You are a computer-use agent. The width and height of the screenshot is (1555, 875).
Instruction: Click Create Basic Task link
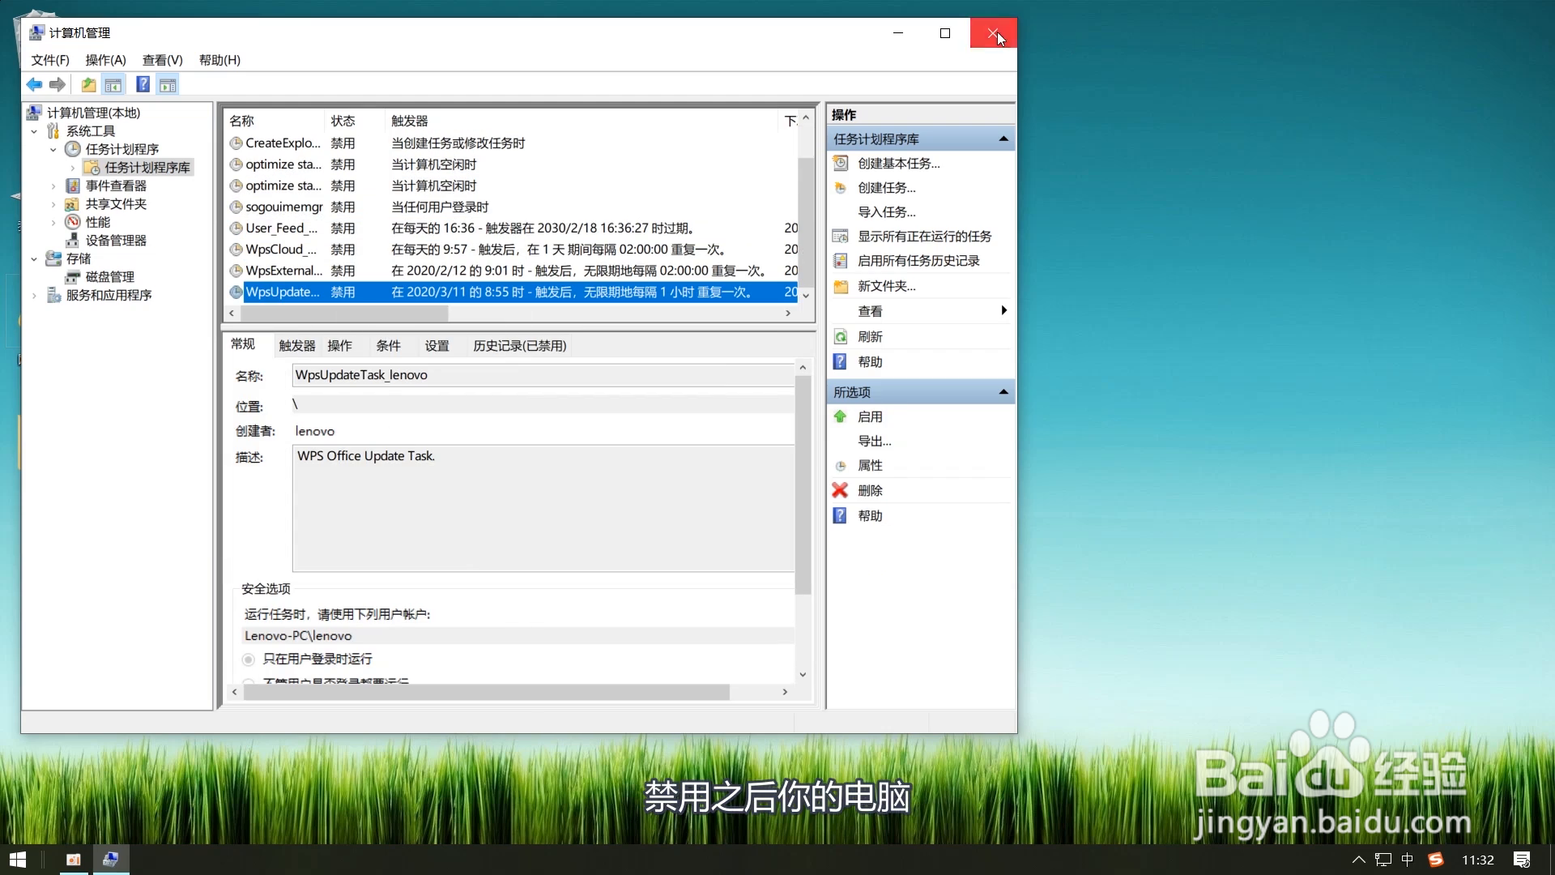tap(898, 163)
